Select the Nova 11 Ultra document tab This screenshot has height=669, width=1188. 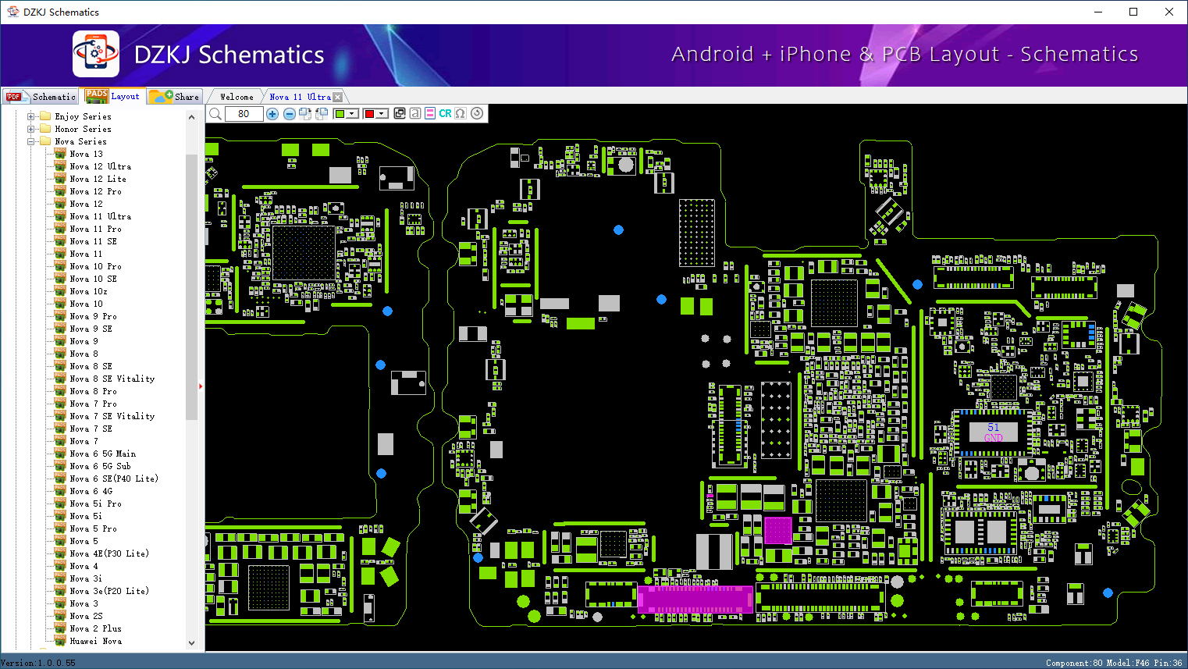pos(300,97)
